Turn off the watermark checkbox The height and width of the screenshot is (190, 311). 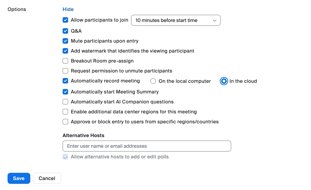point(65,51)
